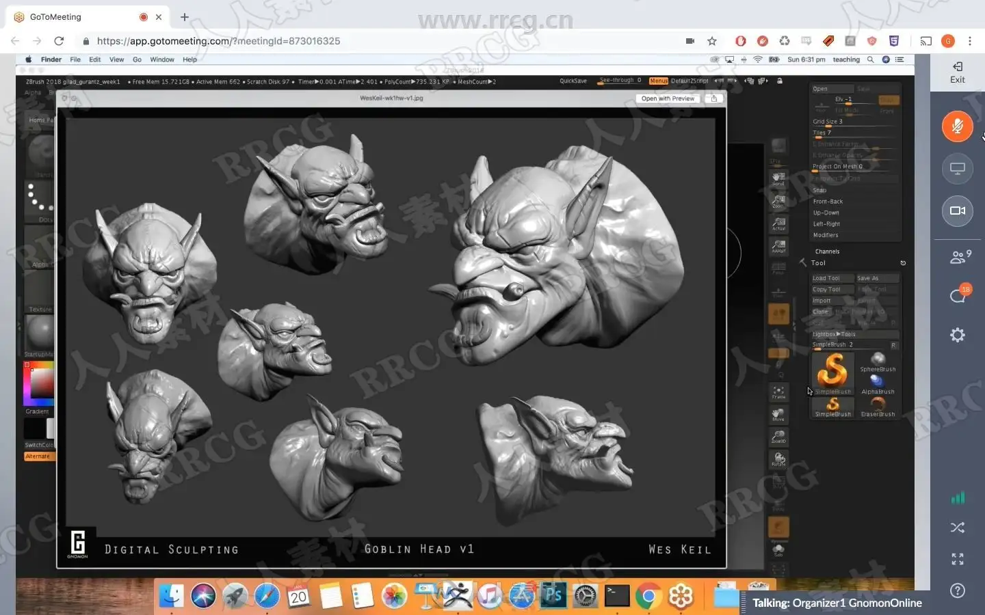
Task: Toggle the ZBrush Menus button
Action: (659, 81)
